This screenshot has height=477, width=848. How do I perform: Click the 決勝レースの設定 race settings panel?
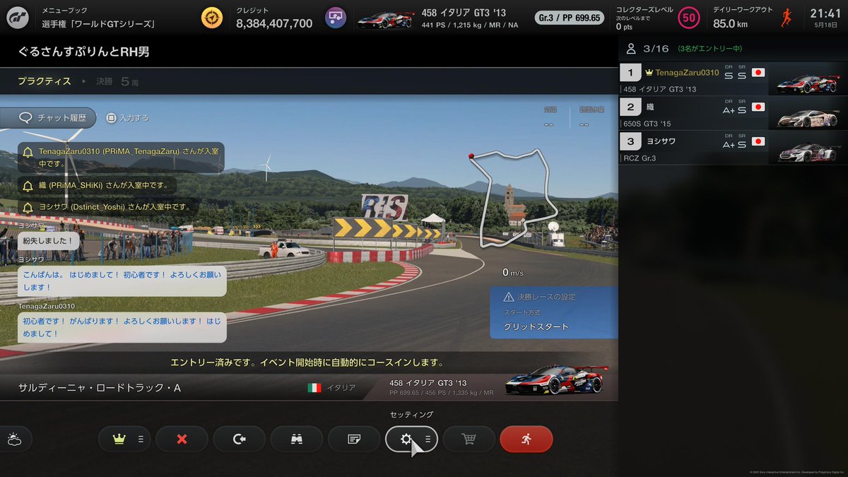pyautogui.click(x=554, y=312)
